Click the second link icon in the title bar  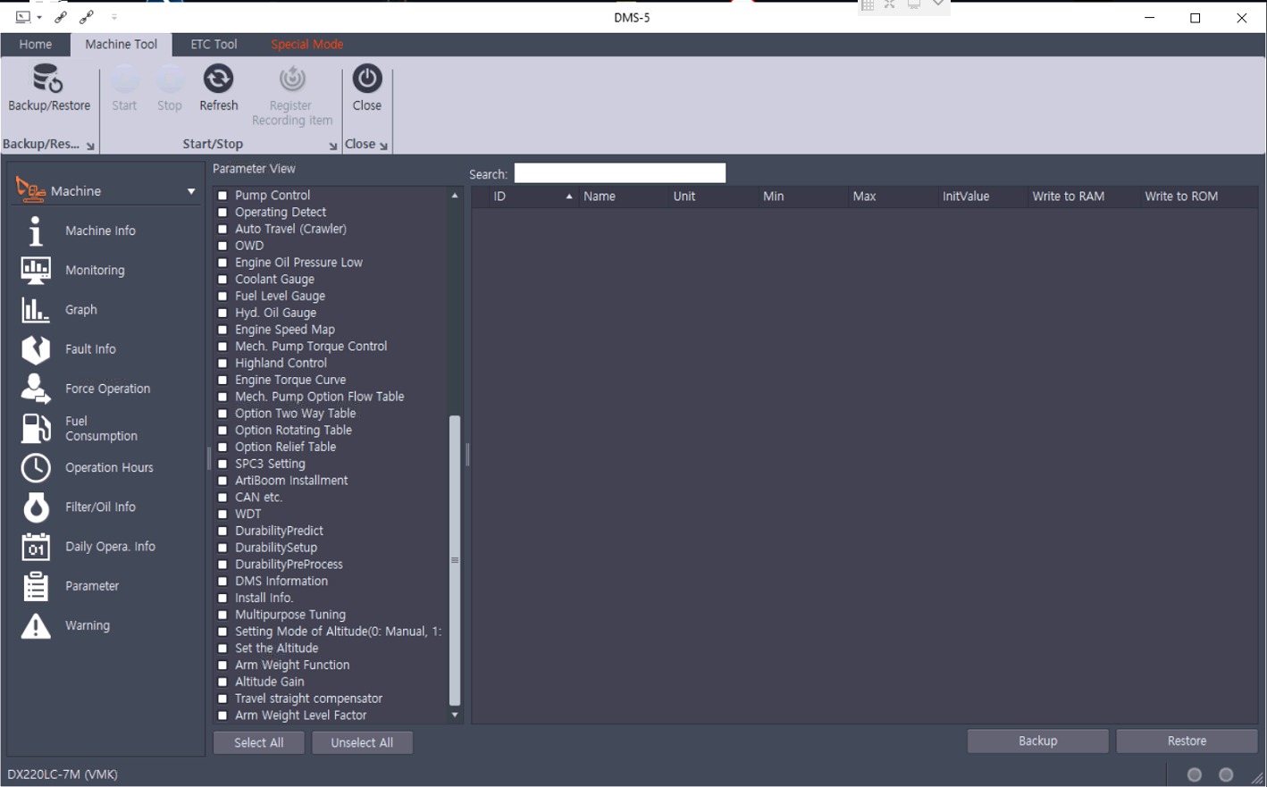pos(87,16)
